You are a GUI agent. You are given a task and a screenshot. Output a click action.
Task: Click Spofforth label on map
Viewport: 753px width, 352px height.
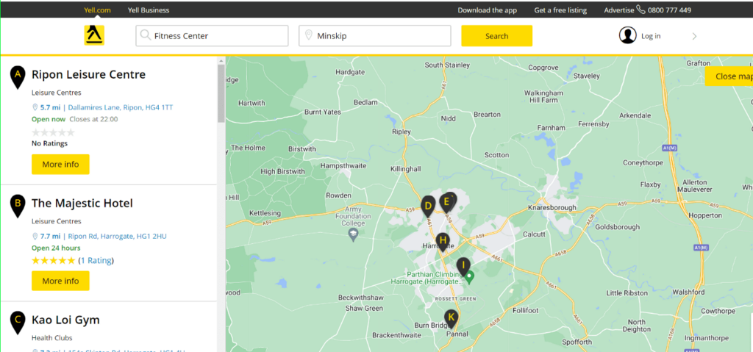[x=577, y=342]
